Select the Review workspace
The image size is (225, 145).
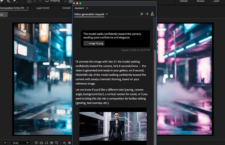(x=201, y=1)
